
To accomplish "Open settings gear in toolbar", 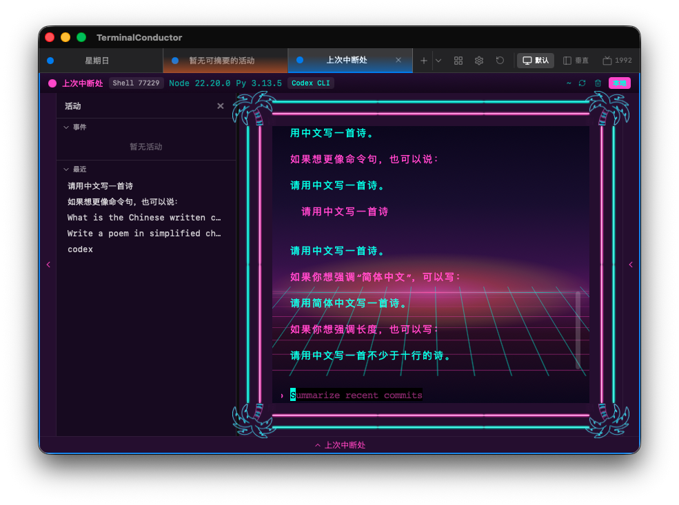I will coord(478,61).
